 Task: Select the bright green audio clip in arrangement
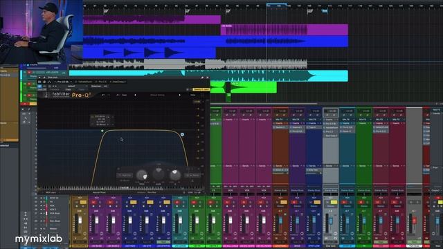point(244,88)
